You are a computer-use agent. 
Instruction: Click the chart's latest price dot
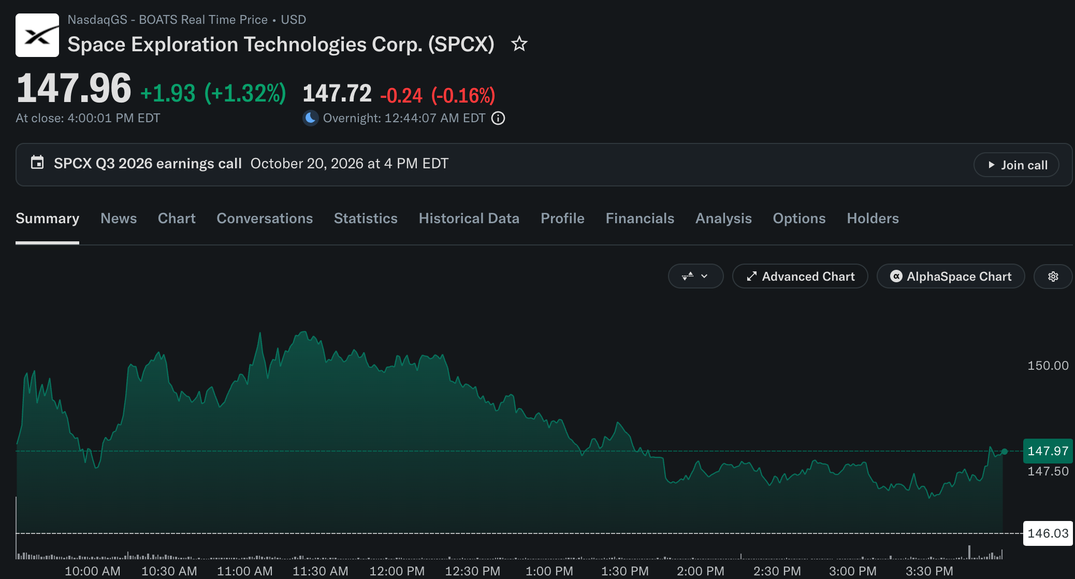click(x=1005, y=452)
